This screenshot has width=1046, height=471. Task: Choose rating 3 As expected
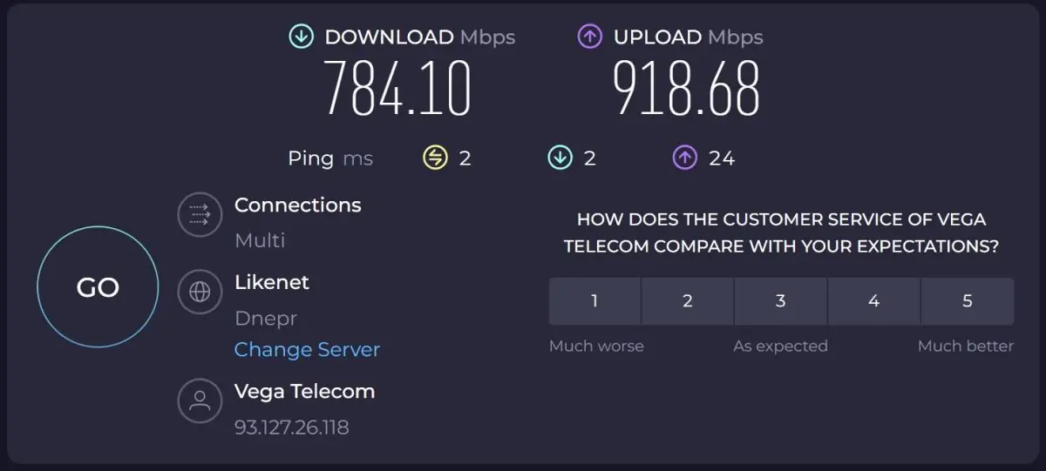(781, 301)
